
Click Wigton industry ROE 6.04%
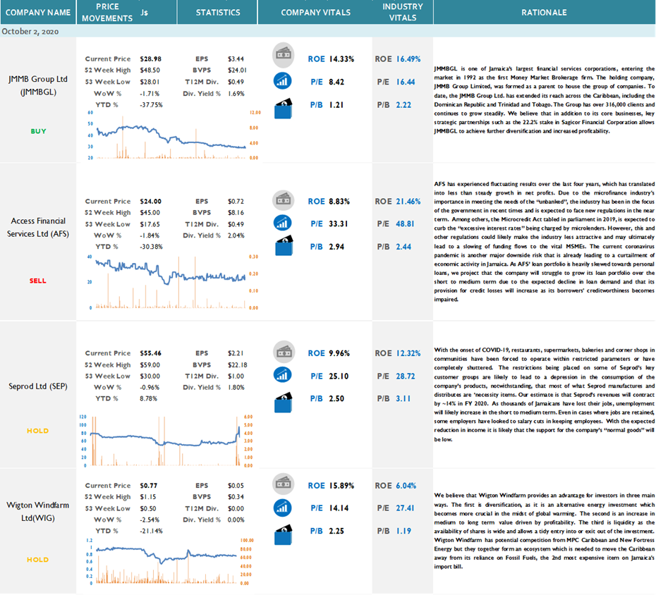click(406, 486)
